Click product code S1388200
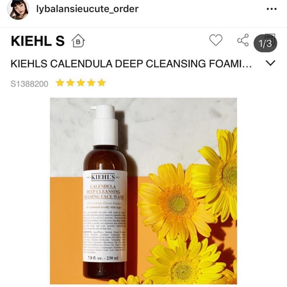287x287 pixels. (x=30, y=84)
